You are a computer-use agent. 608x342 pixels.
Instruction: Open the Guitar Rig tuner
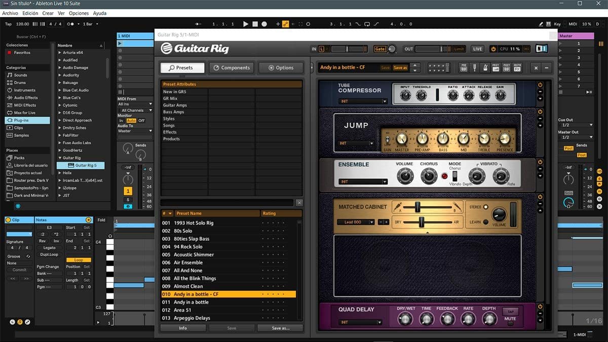point(474,67)
